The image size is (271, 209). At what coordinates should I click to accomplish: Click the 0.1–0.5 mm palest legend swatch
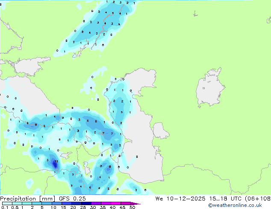(7, 203)
